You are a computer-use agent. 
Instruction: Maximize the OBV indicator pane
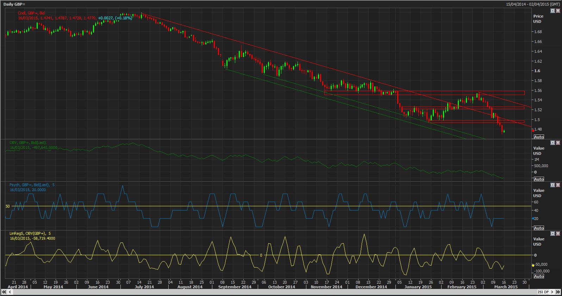click(552, 143)
